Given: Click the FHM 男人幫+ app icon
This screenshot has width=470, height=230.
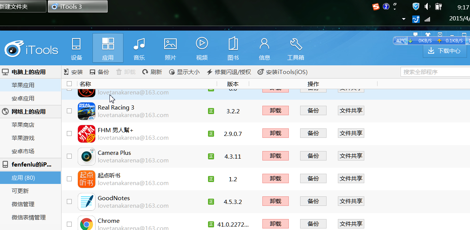Looking at the screenshot, I should [x=86, y=134].
